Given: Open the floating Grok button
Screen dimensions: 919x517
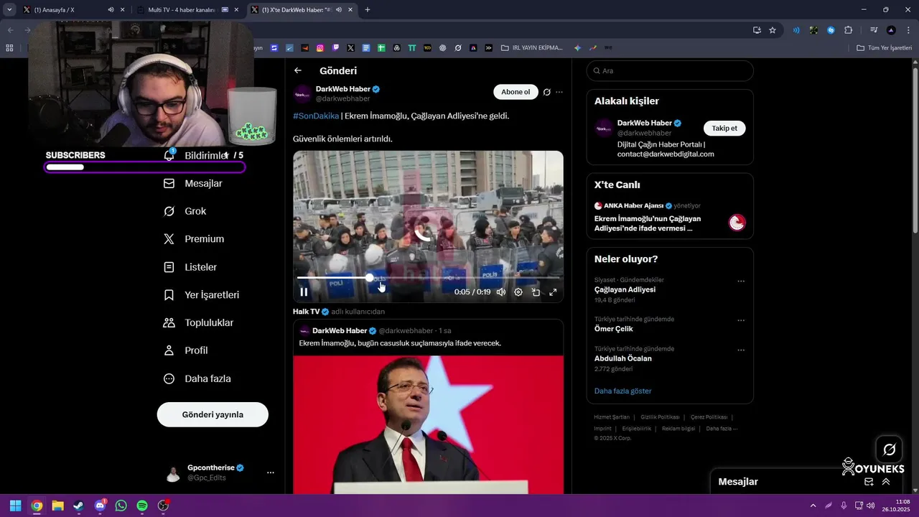Looking at the screenshot, I should click(889, 450).
